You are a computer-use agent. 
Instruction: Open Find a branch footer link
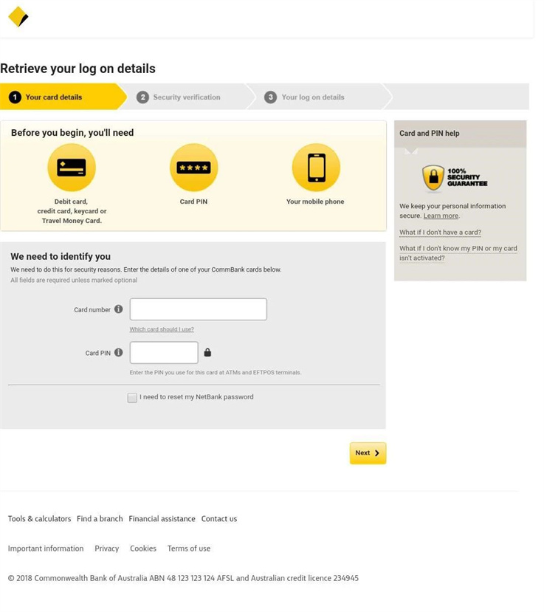click(100, 519)
